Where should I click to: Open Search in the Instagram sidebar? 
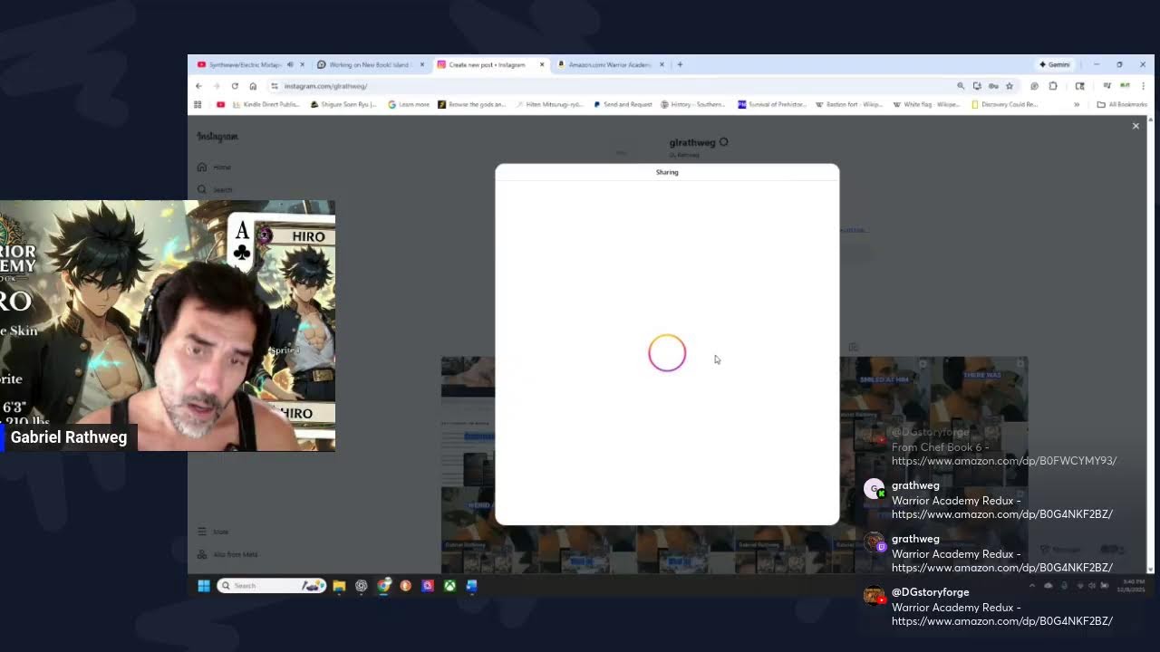pos(214,189)
